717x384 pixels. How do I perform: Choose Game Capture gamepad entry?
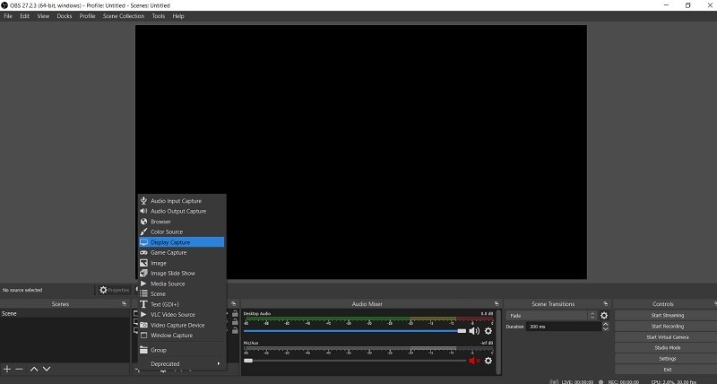[182, 252]
